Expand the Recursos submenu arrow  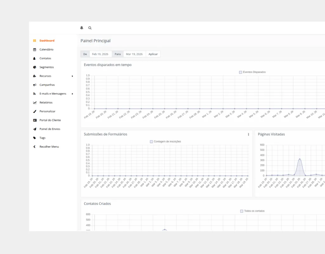point(72,76)
